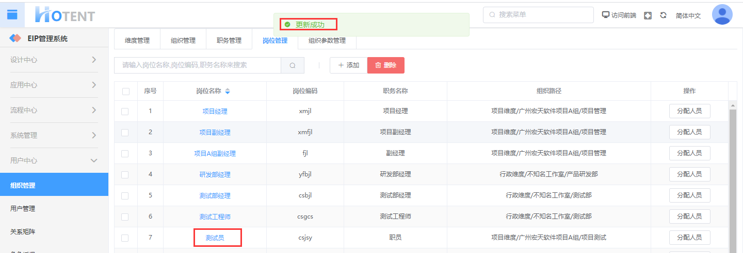Click the EIP管理系统 logo icon
743x253 pixels.
pos(15,39)
